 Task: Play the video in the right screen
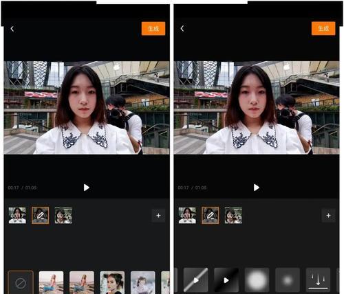pyautogui.click(x=257, y=188)
